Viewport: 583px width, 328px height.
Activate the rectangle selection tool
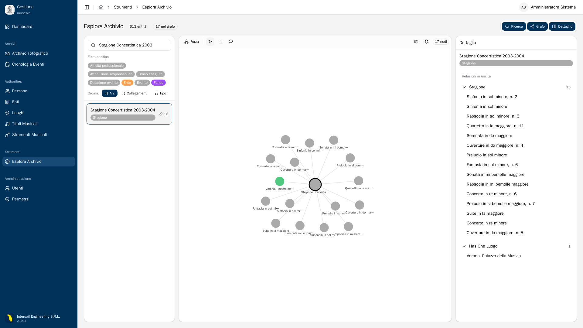(220, 42)
